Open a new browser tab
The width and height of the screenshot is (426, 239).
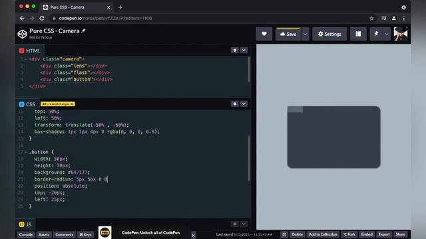[x=120, y=7]
